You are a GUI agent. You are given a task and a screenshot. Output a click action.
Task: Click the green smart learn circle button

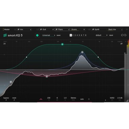tap(37, 35)
